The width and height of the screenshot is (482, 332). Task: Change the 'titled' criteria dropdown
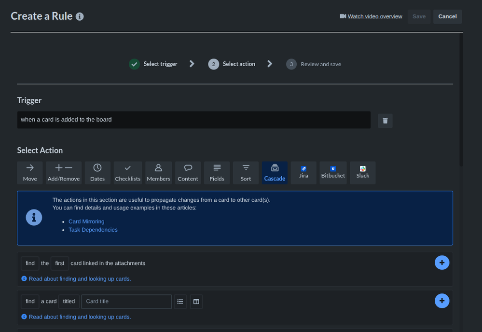(69, 301)
